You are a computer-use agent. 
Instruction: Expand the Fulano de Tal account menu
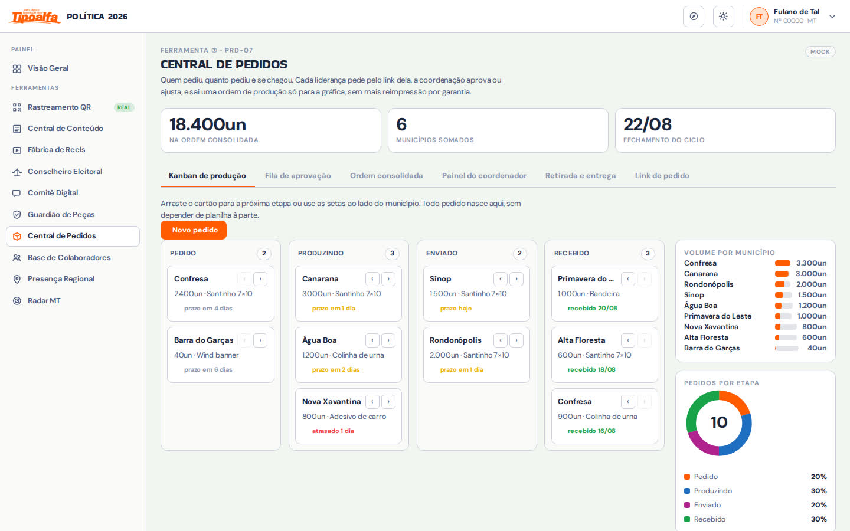pyautogui.click(x=832, y=17)
